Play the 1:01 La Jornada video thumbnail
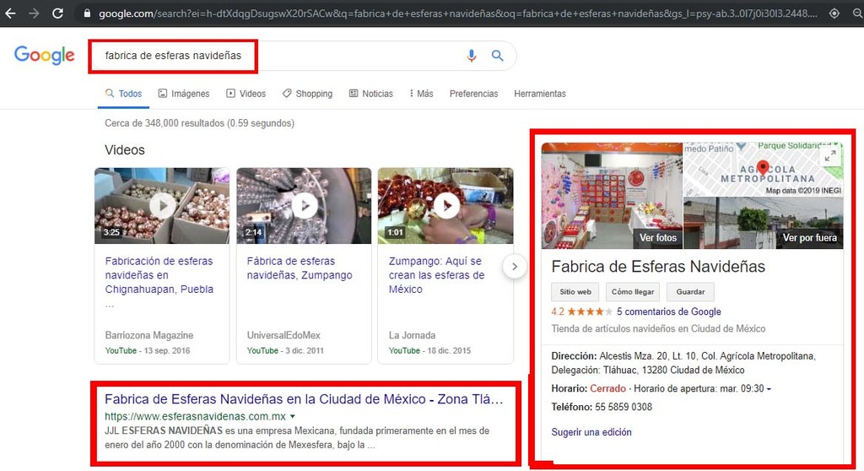 445,206
